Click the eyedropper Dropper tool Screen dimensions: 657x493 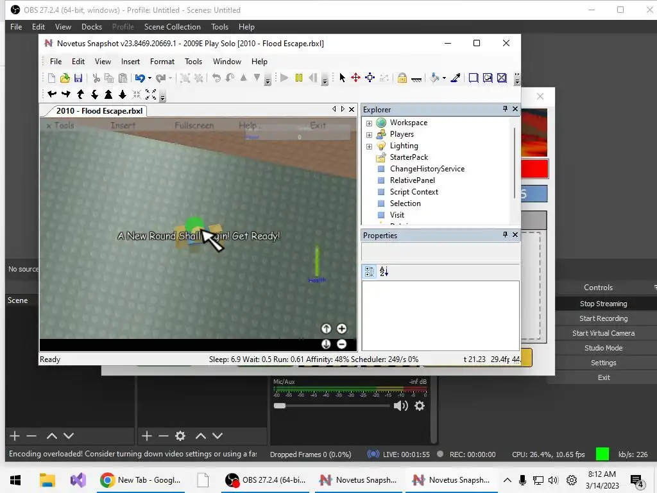(456, 78)
